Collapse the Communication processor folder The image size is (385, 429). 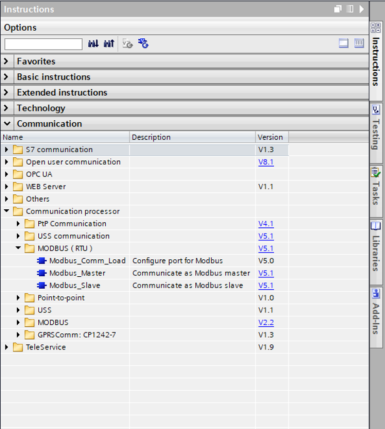tap(6, 210)
